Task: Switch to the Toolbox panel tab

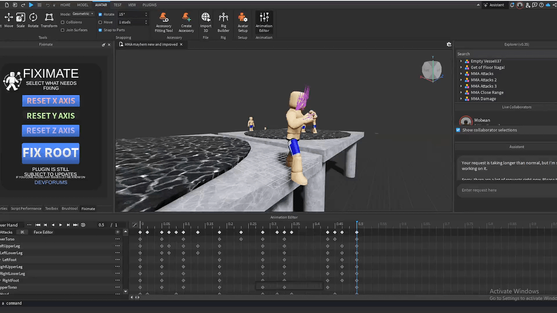Action: [x=52, y=209]
